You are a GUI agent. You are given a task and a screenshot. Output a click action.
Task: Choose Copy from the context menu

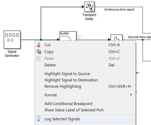(x=85, y=52)
